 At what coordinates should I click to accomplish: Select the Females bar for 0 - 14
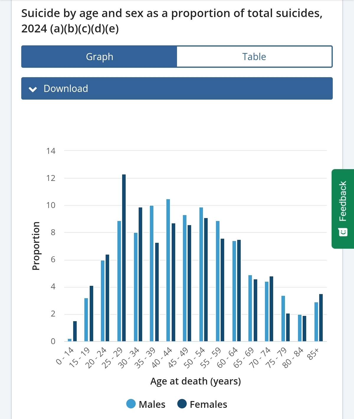tap(75, 331)
